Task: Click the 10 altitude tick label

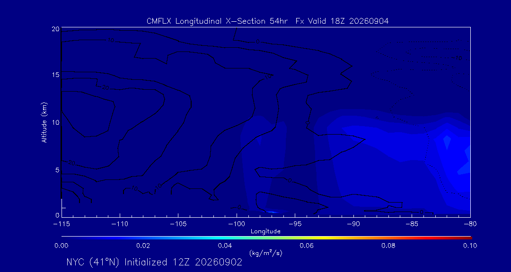Action: [55, 123]
